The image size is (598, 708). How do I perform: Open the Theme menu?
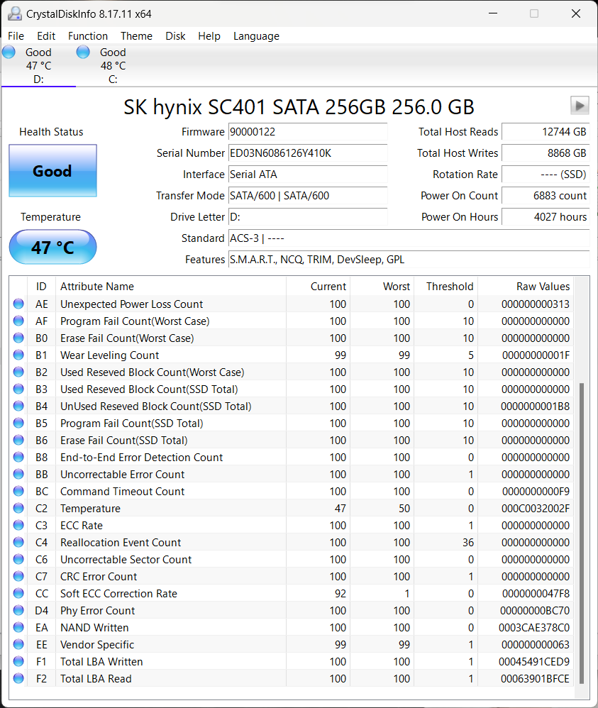(136, 36)
